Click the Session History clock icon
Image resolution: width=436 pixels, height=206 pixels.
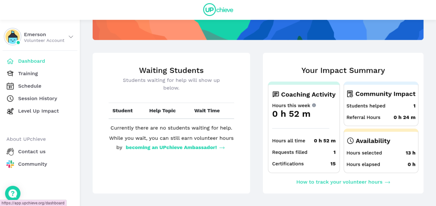(x=10, y=99)
